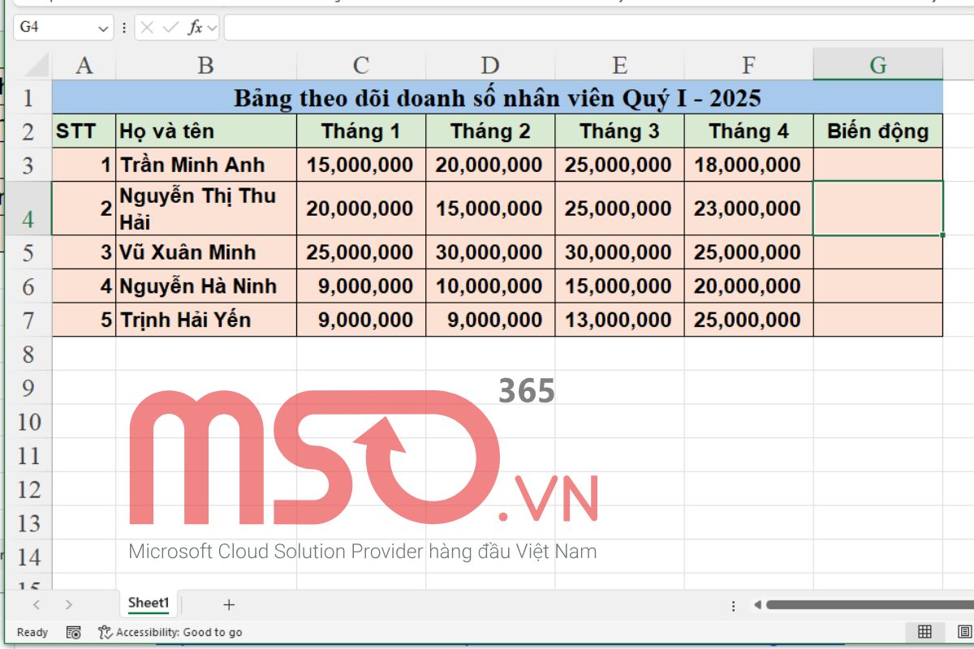Select row 3 header
Screen dimensions: 974x649
point(29,165)
